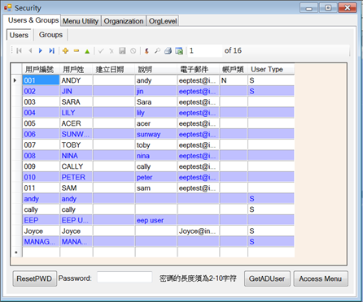
Task: Click the red refresh icon
Action: (x=147, y=50)
